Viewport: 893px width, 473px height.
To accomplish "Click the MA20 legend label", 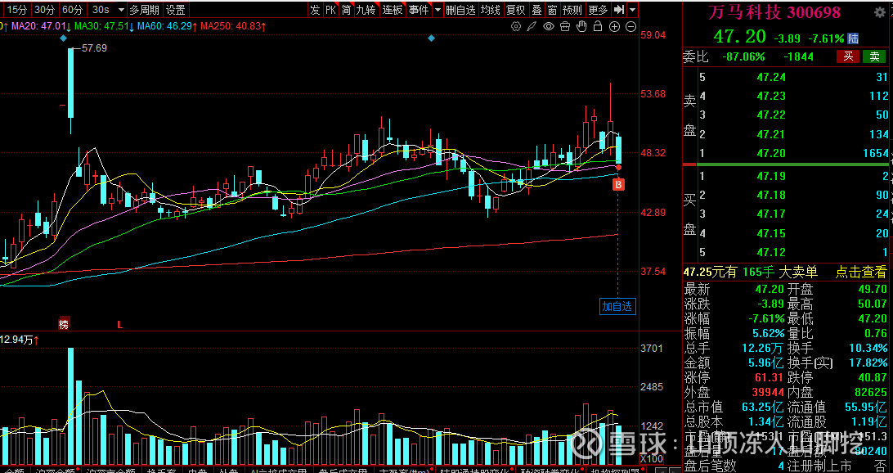I will click(42, 26).
